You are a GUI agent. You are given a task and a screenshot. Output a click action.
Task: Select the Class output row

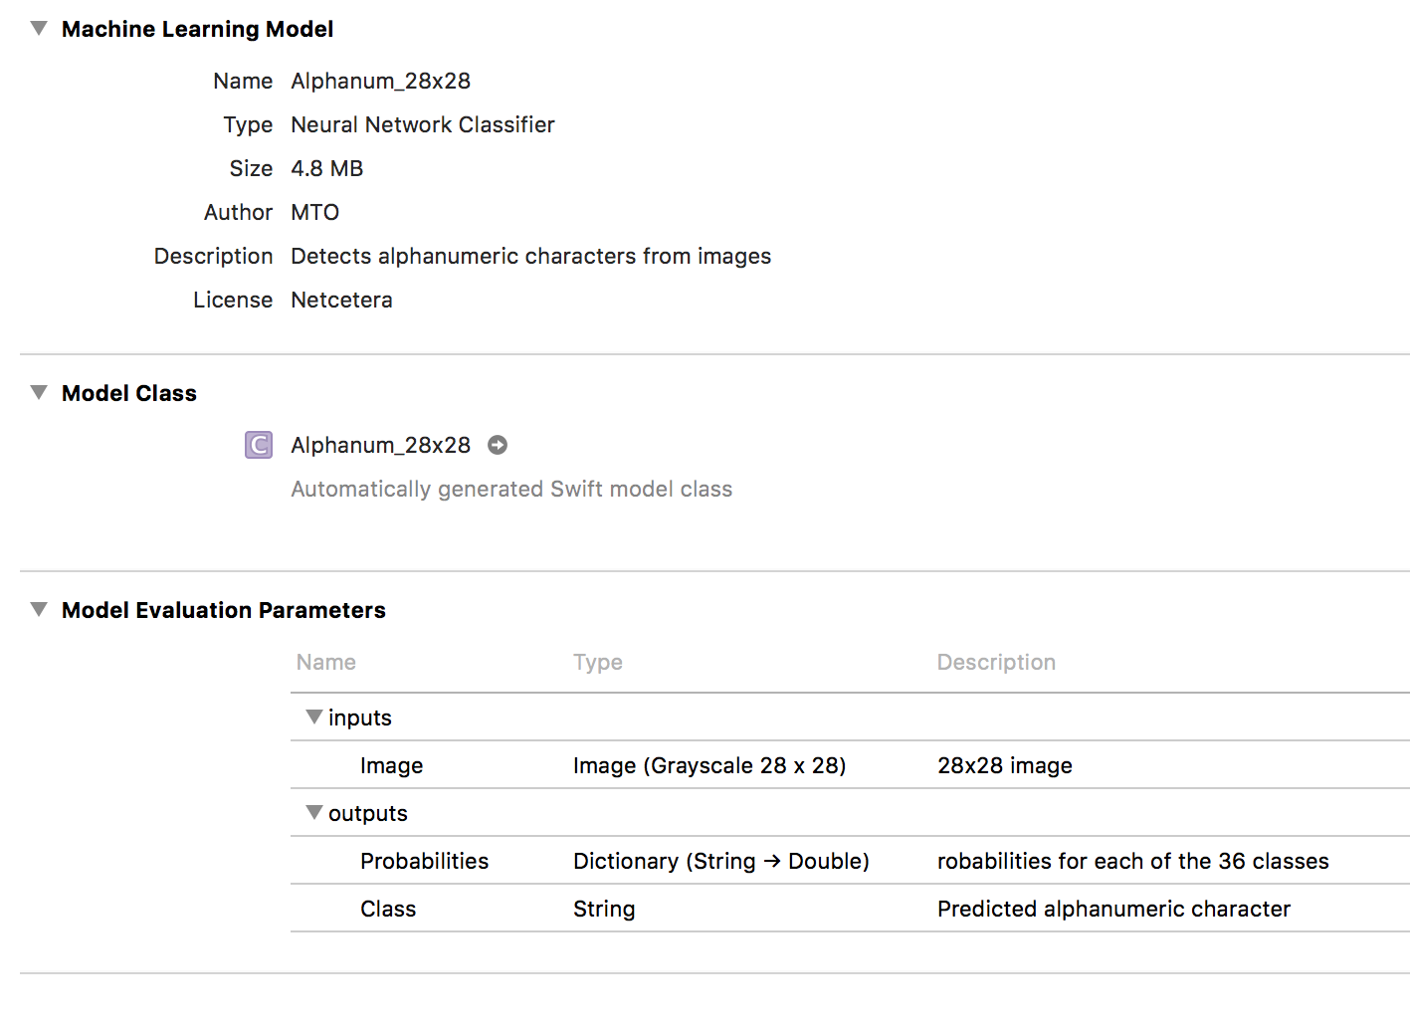click(388, 909)
